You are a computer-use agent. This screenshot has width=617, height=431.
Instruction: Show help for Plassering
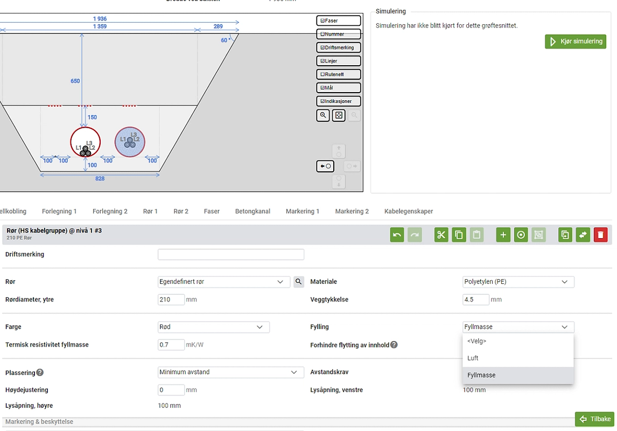40,372
